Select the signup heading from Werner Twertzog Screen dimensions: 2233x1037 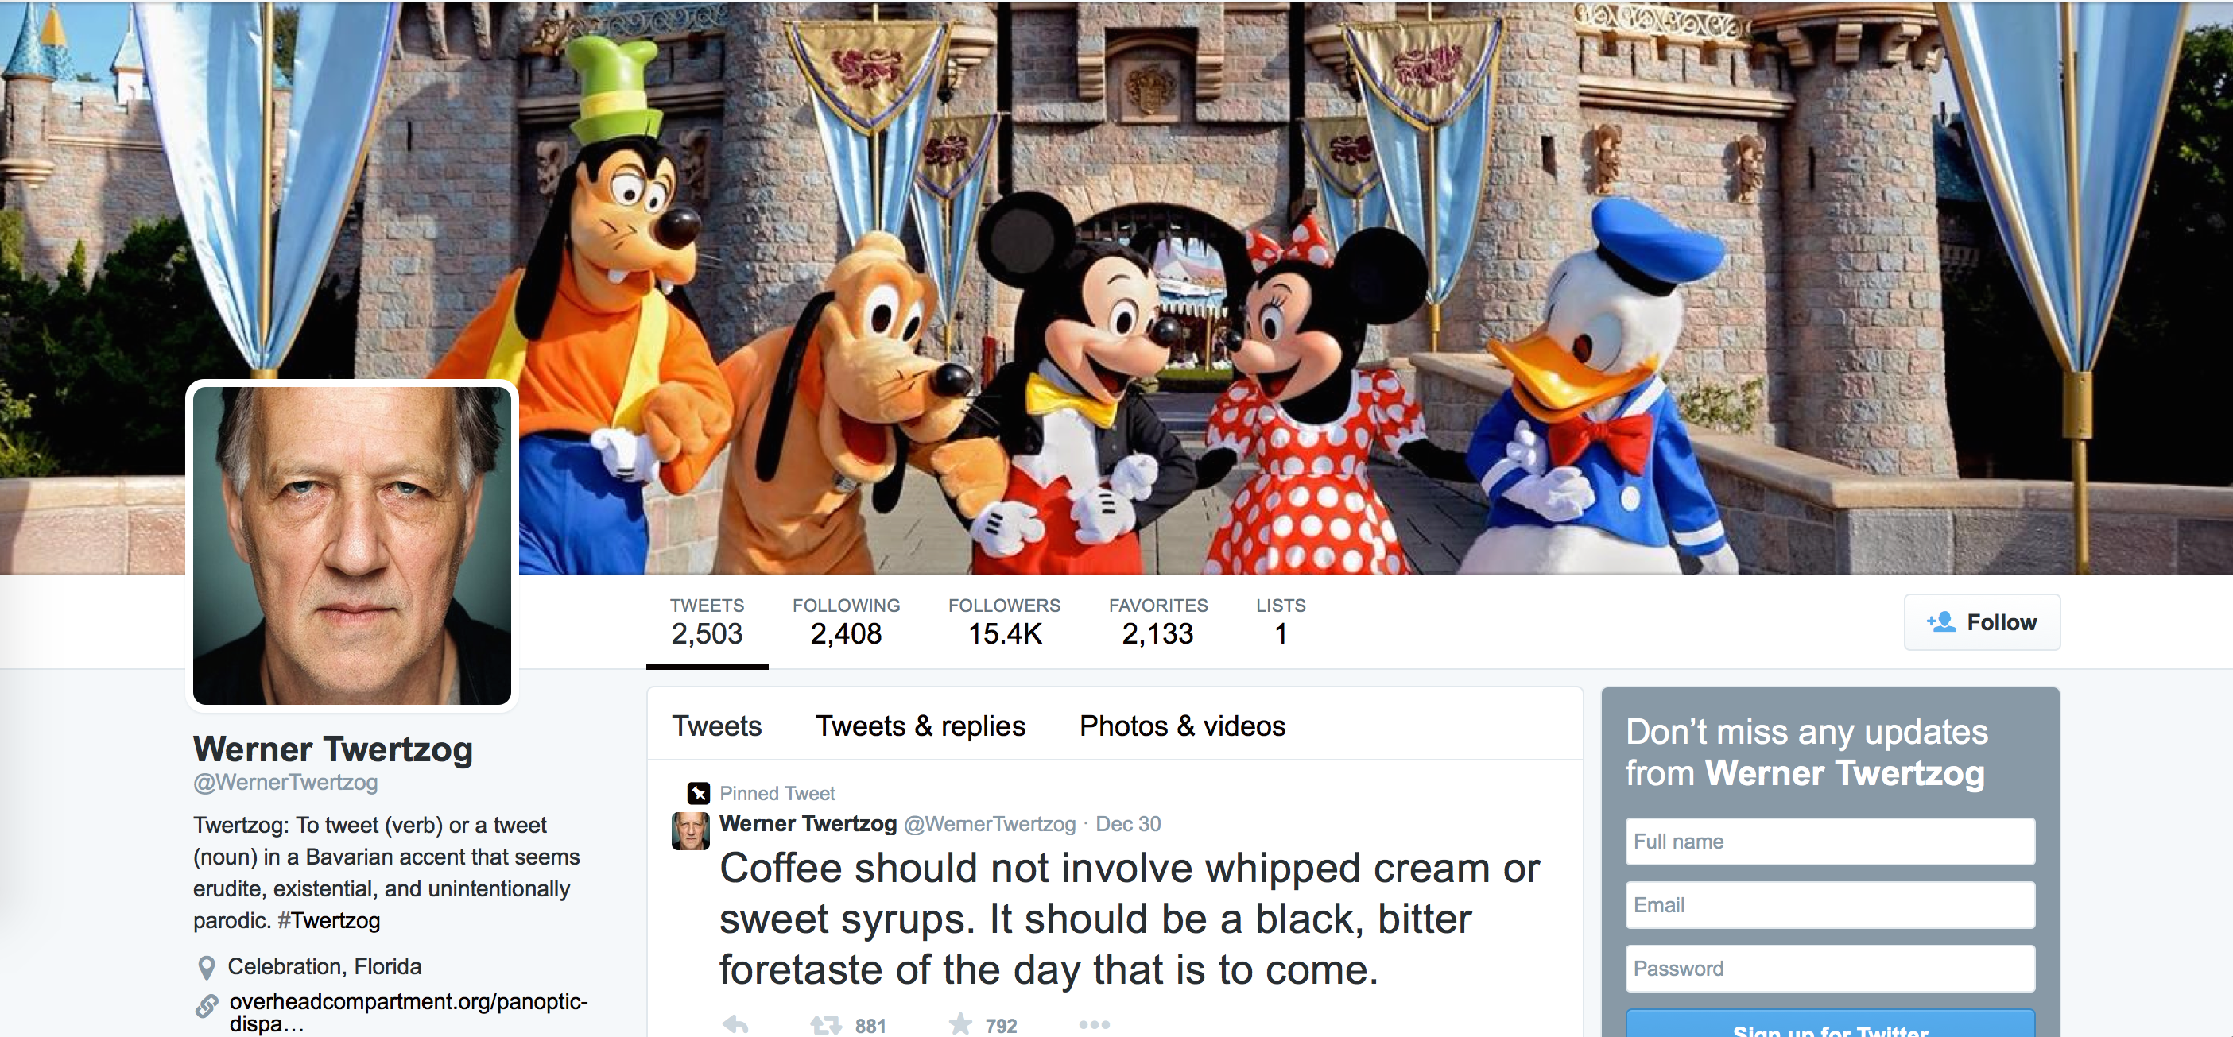pos(1806,752)
